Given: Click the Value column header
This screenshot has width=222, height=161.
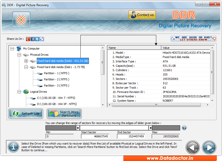Looking at the screenshot, I should pyautogui.click(x=186, y=48).
